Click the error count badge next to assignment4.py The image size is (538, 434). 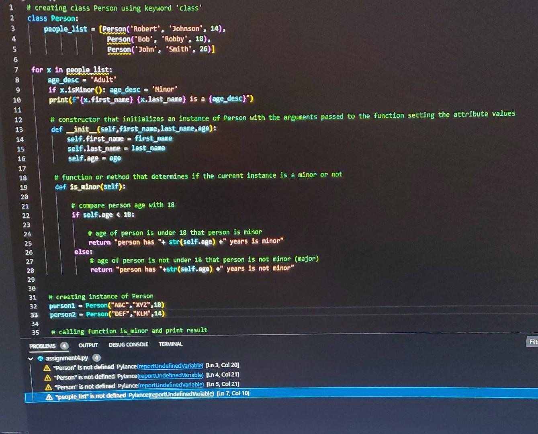(96, 358)
